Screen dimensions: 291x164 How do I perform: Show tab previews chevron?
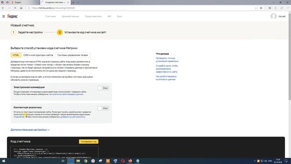pos(78,2)
